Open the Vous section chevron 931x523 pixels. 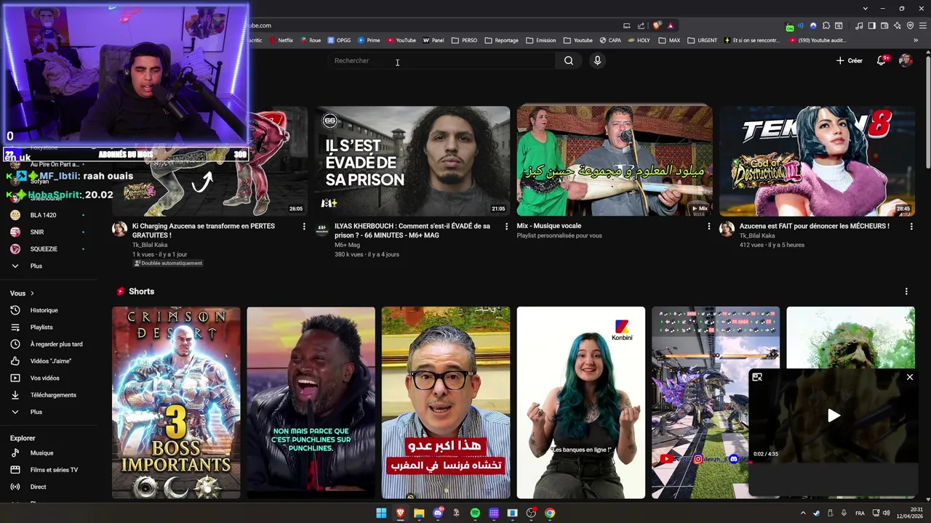(32, 293)
